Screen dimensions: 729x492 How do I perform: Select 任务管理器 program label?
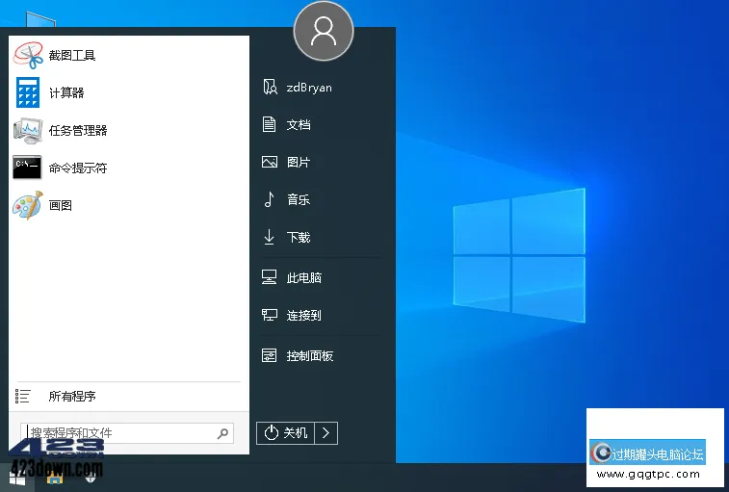click(78, 130)
